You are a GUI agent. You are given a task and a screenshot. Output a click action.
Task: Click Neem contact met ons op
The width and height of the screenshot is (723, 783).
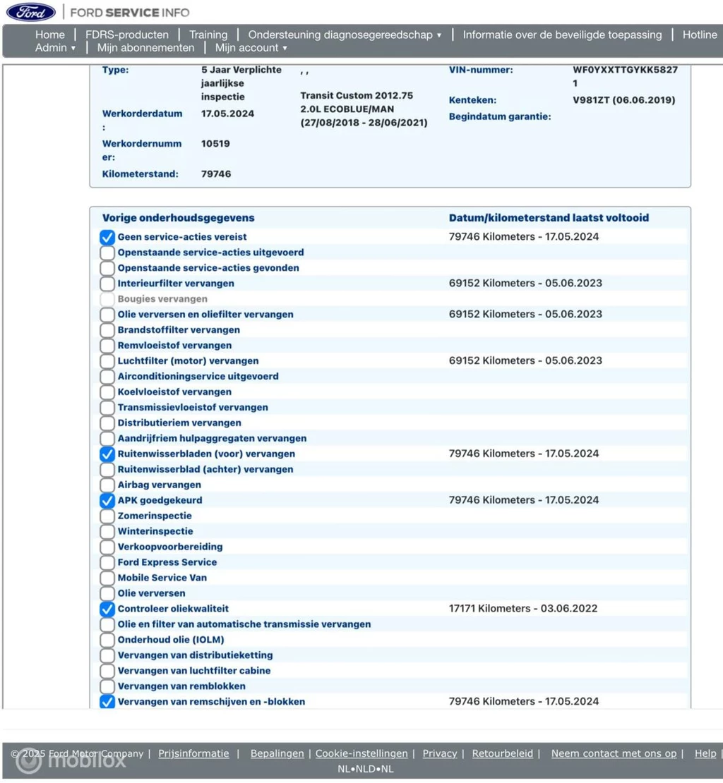[x=614, y=753]
